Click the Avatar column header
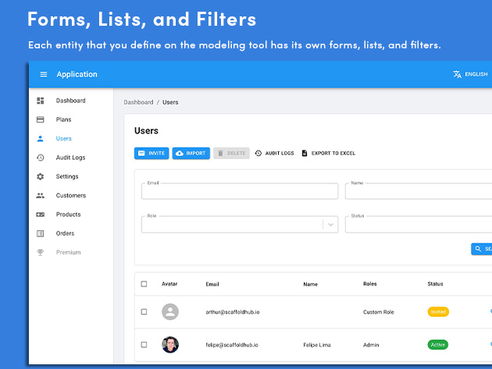 pyautogui.click(x=169, y=284)
